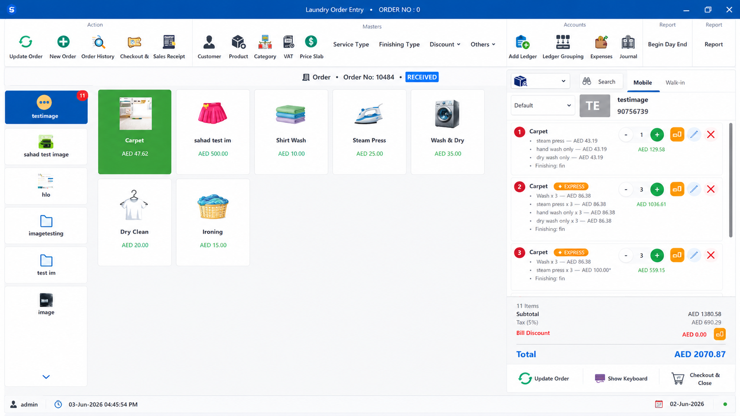Open the calendar icon near 02-Jun-2026
The height and width of the screenshot is (416, 740).
(659, 404)
